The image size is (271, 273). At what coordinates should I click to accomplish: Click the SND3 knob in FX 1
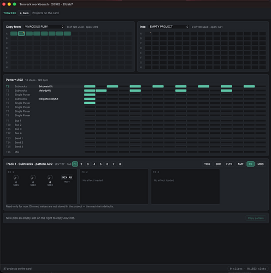[50, 177]
